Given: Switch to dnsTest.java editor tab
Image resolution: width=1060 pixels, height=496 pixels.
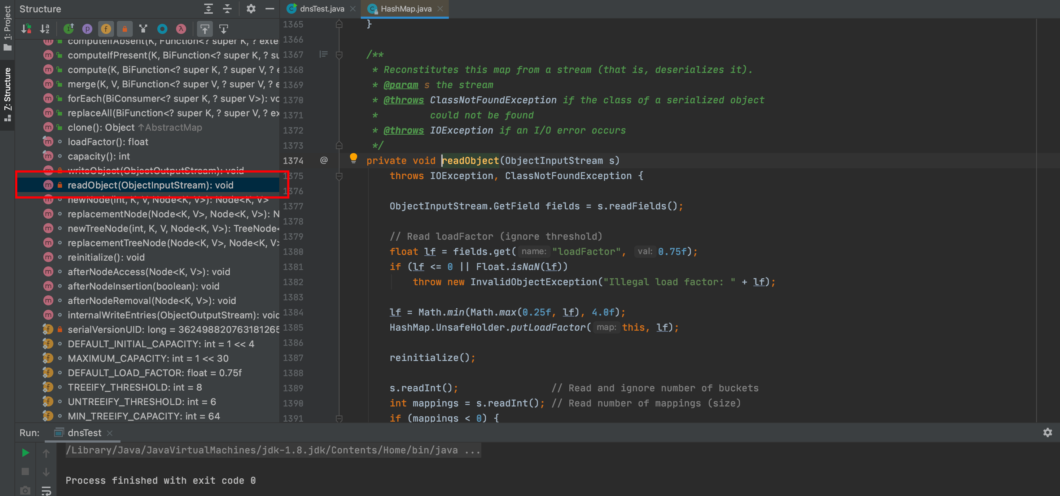Looking at the screenshot, I should (x=322, y=9).
